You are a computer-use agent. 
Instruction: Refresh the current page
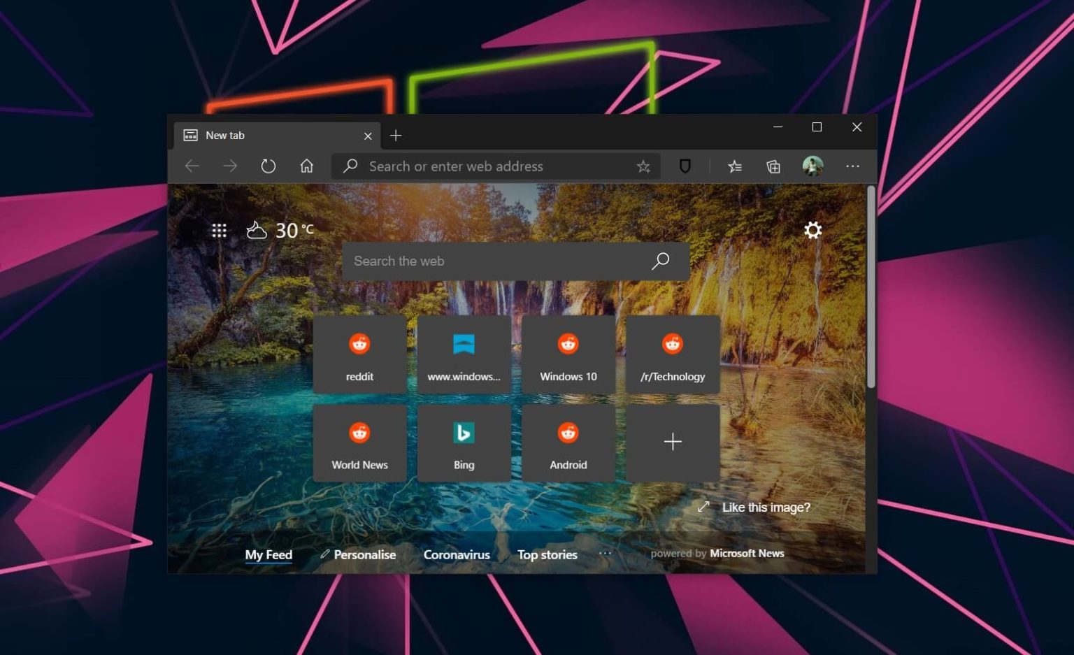[268, 166]
